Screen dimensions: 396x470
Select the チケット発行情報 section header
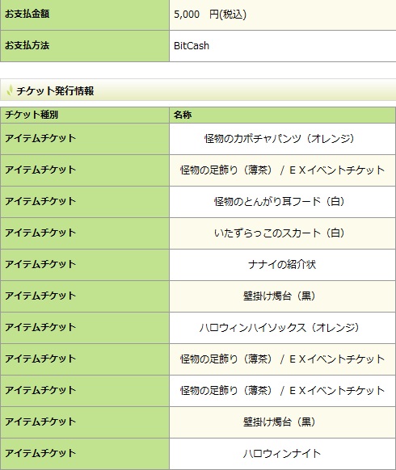click(x=198, y=90)
